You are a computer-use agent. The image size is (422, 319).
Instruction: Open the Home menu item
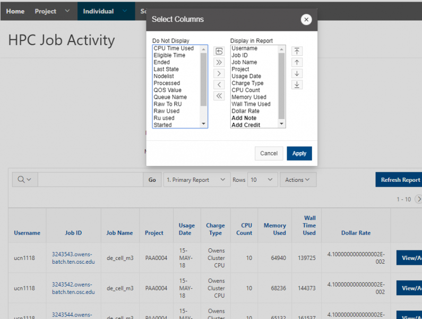15,11
